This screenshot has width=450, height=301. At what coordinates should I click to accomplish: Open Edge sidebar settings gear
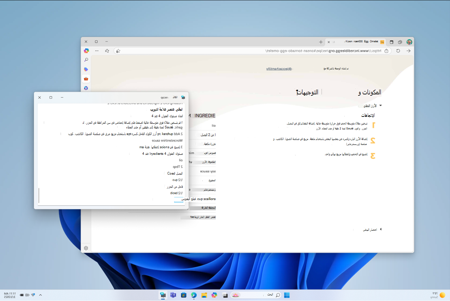pos(86,248)
